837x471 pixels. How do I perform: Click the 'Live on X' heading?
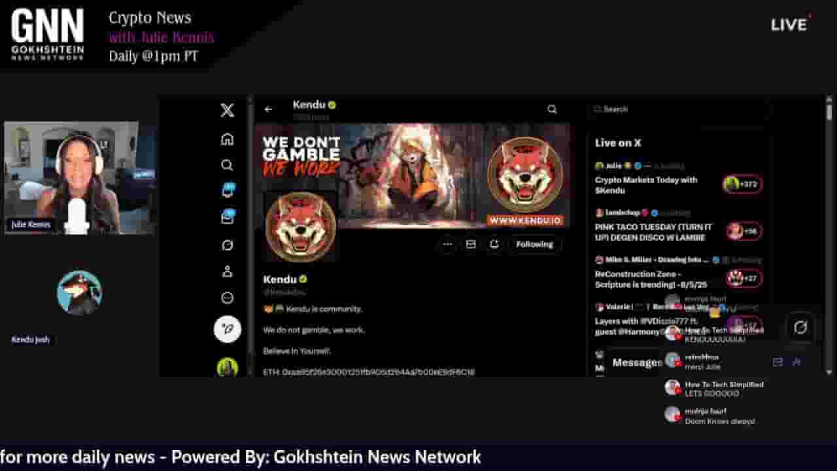[618, 143]
